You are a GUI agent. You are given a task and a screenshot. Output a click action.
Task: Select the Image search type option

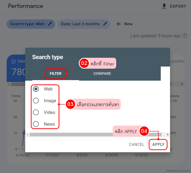36,101
